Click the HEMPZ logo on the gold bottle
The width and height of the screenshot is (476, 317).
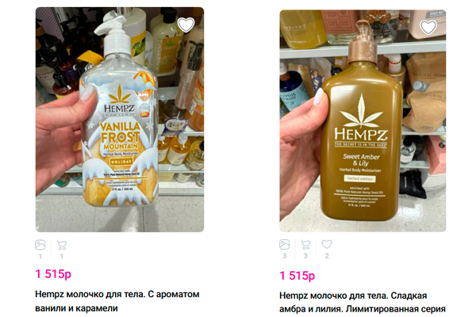(x=361, y=135)
